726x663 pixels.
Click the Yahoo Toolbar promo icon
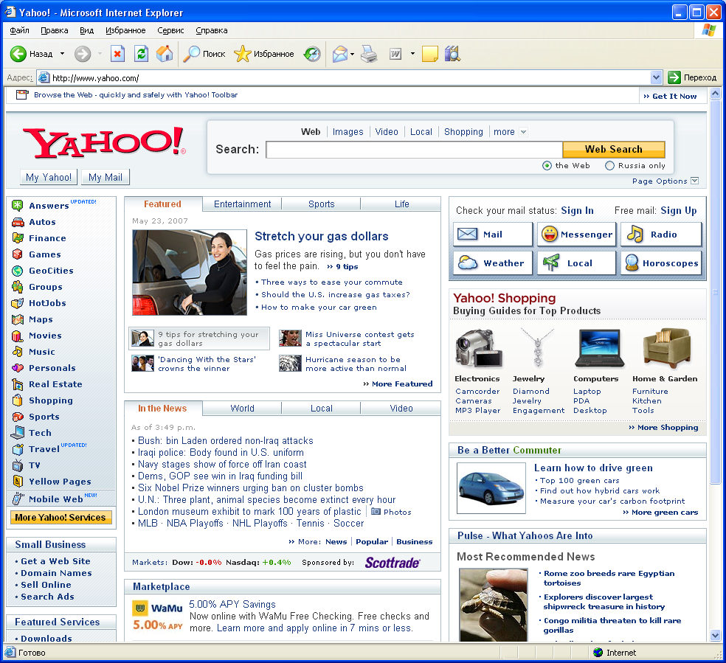click(x=21, y=95)
